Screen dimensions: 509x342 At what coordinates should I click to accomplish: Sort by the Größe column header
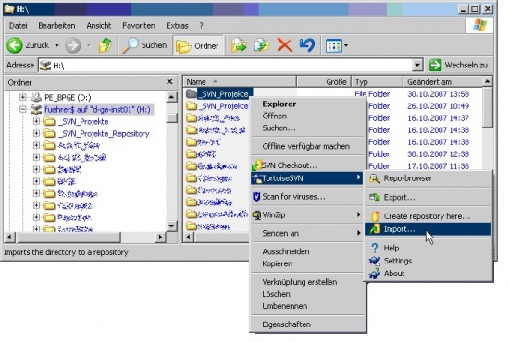tap(324, 82)
